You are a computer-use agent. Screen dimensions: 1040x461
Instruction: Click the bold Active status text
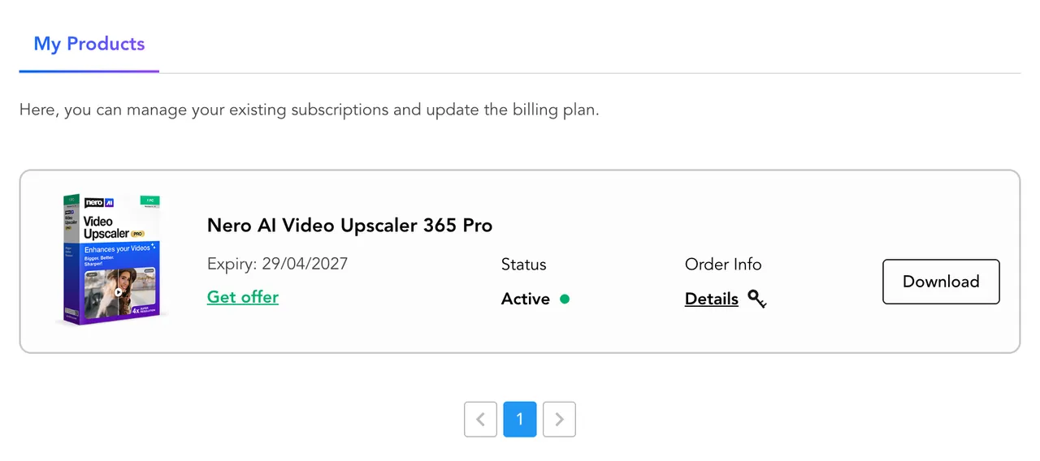pos(525,299)
